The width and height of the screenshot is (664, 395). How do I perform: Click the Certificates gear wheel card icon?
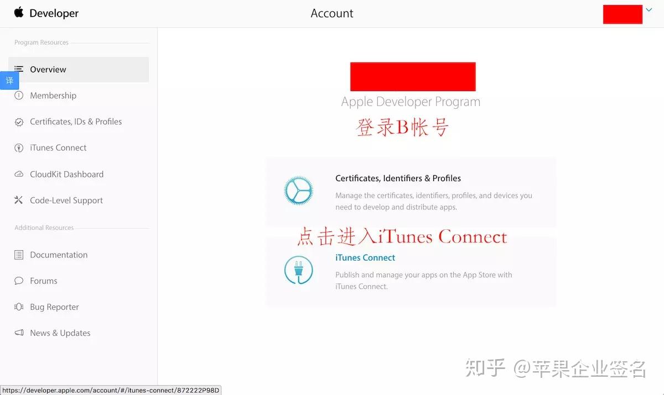tap(298, 191)
